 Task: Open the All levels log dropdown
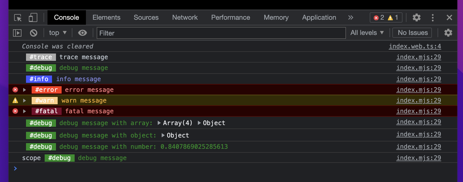click(x=367, y=33)
